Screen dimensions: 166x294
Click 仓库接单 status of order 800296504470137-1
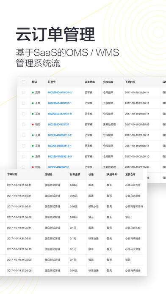108,103
